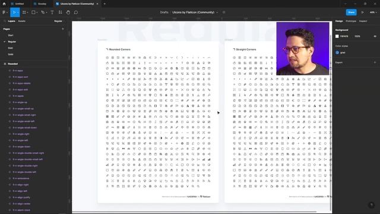Click the Rounded frame icon in layers
380x214 pixels.
click(5, 64)
